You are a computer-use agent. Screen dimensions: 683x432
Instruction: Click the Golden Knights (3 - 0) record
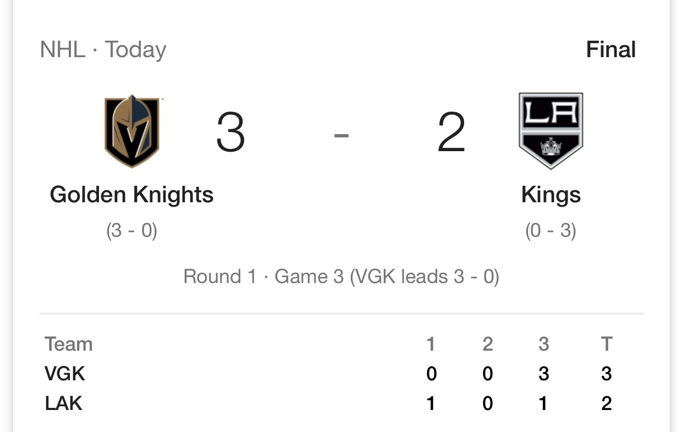pos(132,230)
